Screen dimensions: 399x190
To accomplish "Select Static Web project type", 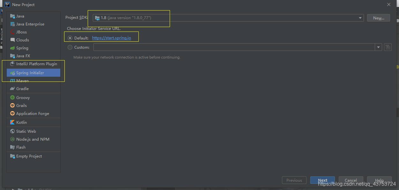I will [33, 131].
